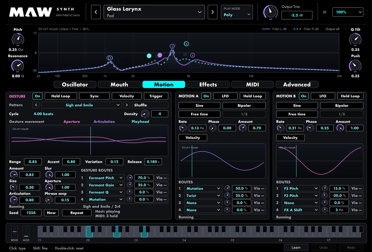Click the Gesture Slur knob
This screenshot has width=372, height=252.
pyautogui.click(x=49, y=175)
